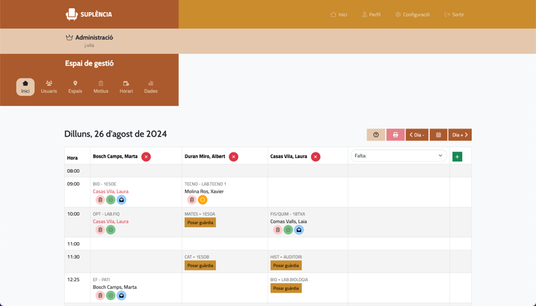
Task: Click mail icon for Comas Valls, Laia
Action: pos(299,229)
